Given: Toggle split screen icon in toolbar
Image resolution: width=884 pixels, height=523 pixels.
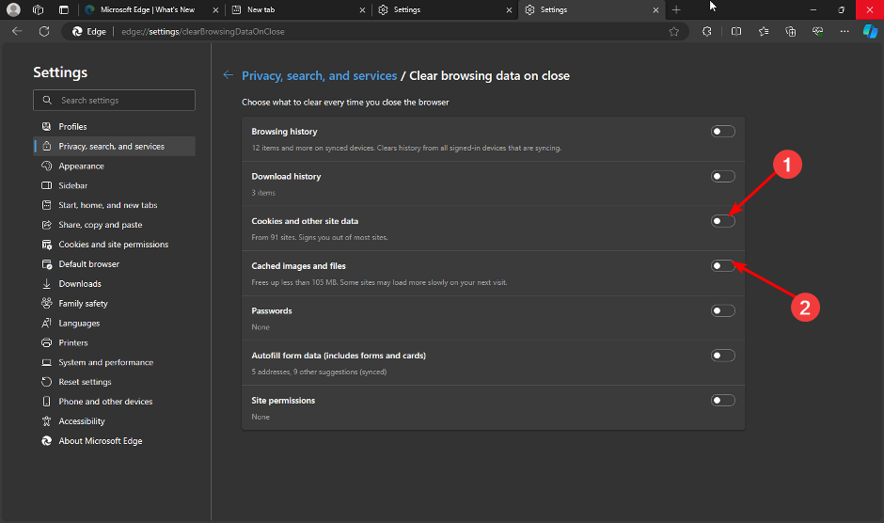Looking at the screenshot, I should click(736, 32).
